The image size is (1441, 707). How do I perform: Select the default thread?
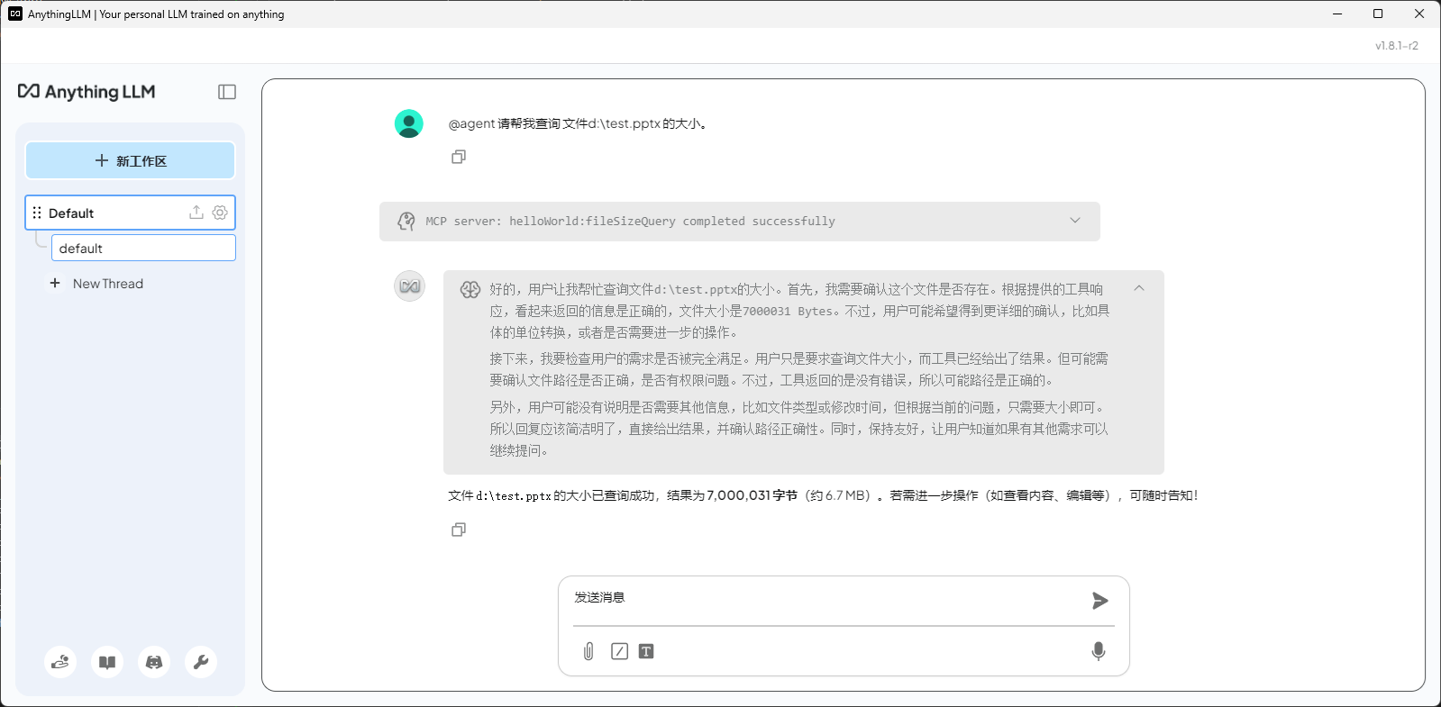pyautogui.click(x=143, y=248)
